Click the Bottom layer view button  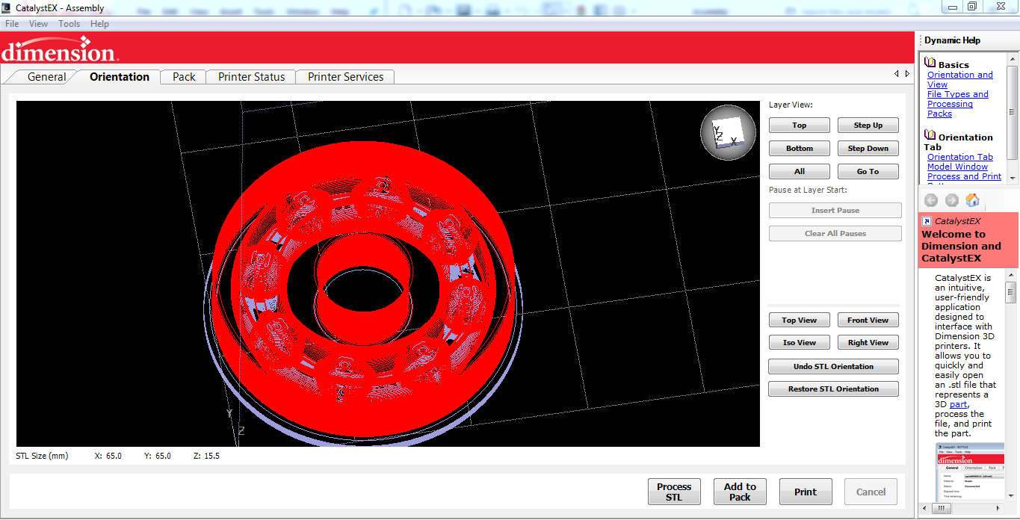click(800, 149)
